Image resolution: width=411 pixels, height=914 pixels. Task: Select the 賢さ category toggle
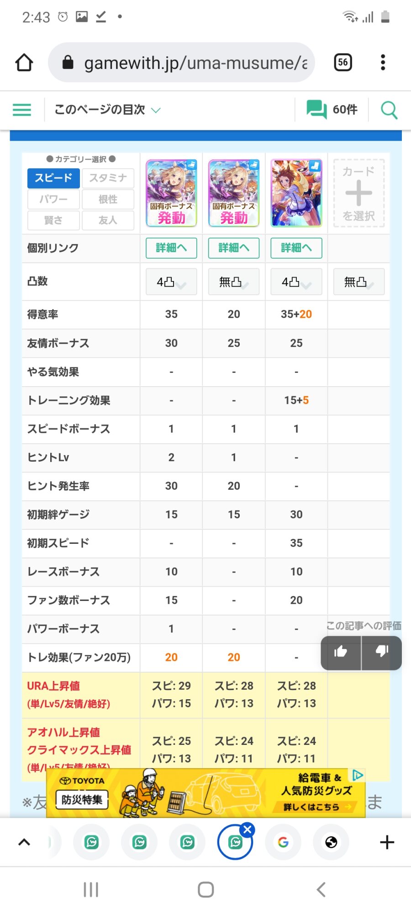(x=53, y=220)
